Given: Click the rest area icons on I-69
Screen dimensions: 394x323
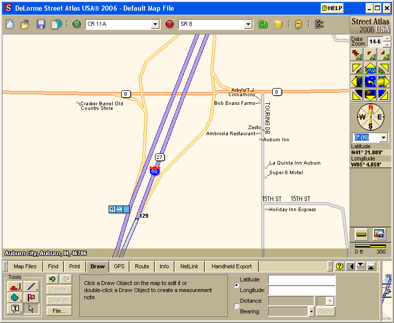Looking at the screenshot, I should [119, 209].
